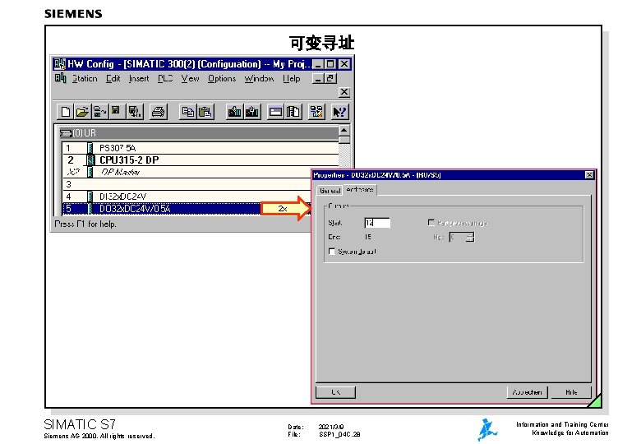641x444 pixels.
Task: Open the Station menu
Action: pyautogui.click(x=85, y=78)
